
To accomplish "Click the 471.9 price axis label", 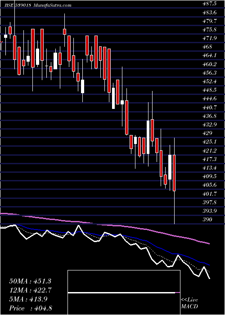I will pyautogui.click(x=209, y=38).
